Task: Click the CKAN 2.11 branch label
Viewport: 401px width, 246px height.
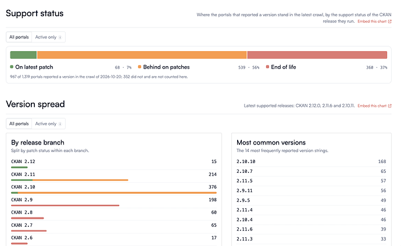Action: coord(23,174)
